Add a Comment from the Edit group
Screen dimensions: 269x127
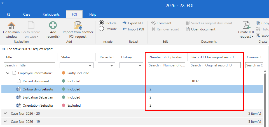click(x=161, y=23)
